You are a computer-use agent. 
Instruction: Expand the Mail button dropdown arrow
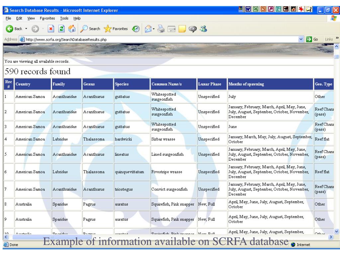tap(153, 29)
